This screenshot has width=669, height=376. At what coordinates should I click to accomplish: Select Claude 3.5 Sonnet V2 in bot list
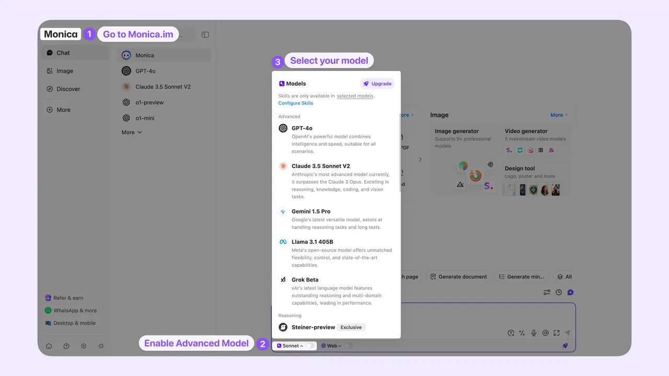click(164, 87)
